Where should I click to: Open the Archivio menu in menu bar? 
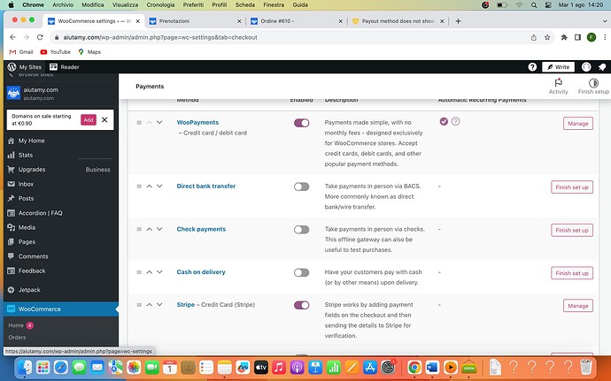[x=63, y=5]
